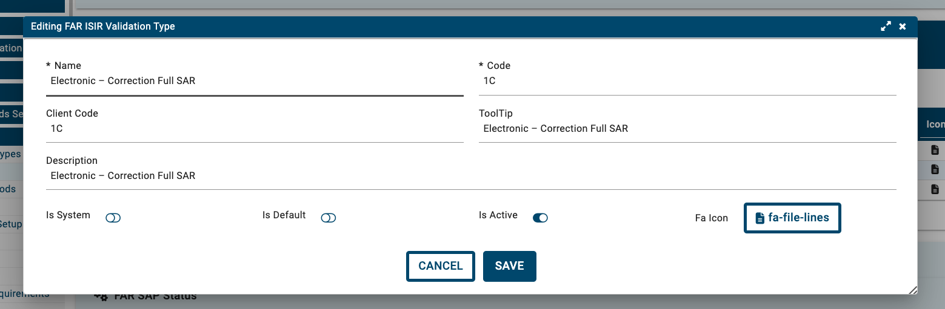
Task: Turn on the Is Default switch
Action: point(329,218)
